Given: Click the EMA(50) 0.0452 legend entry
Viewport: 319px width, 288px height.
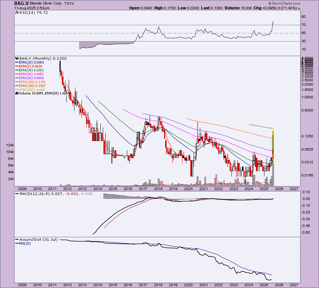Looking at the screenshot, I should pos(31,74).
